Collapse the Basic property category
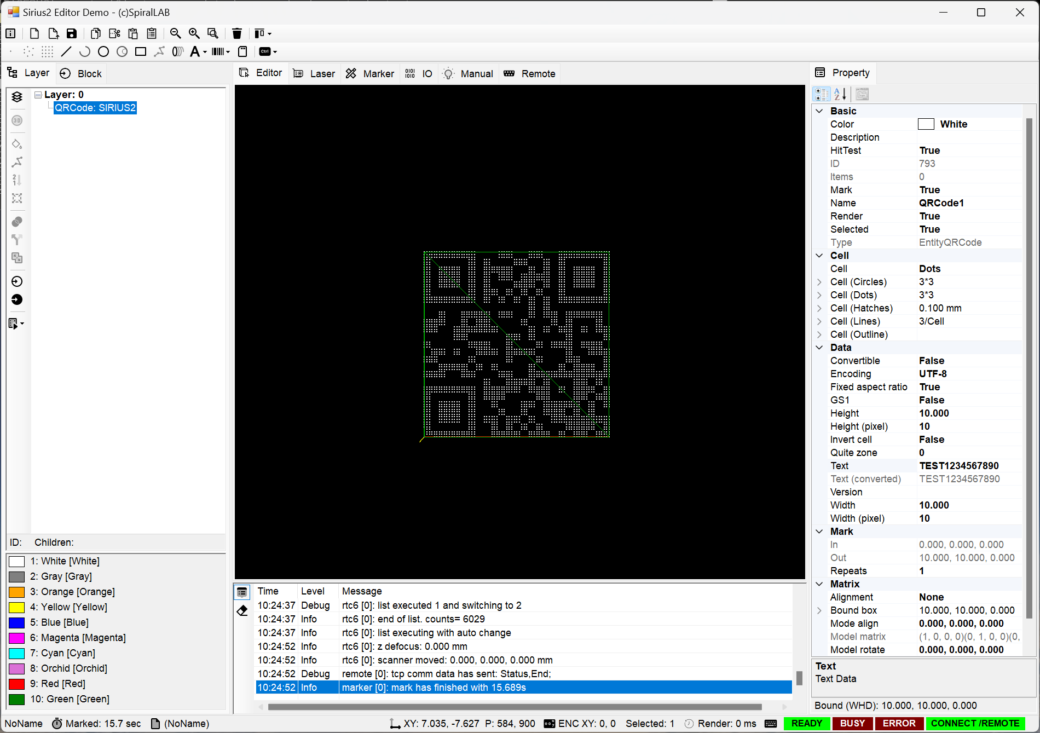 (x=819, y=111)
